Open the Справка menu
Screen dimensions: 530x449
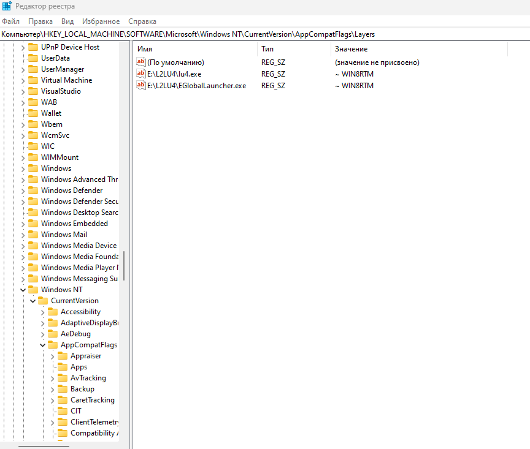142,21
